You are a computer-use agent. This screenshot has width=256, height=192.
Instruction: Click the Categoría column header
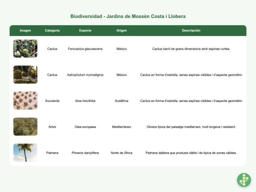tap(52, 30)
